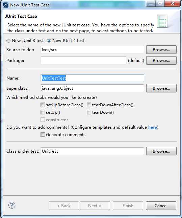
Task: Browse for the Source folder
Action: point(161,50)
